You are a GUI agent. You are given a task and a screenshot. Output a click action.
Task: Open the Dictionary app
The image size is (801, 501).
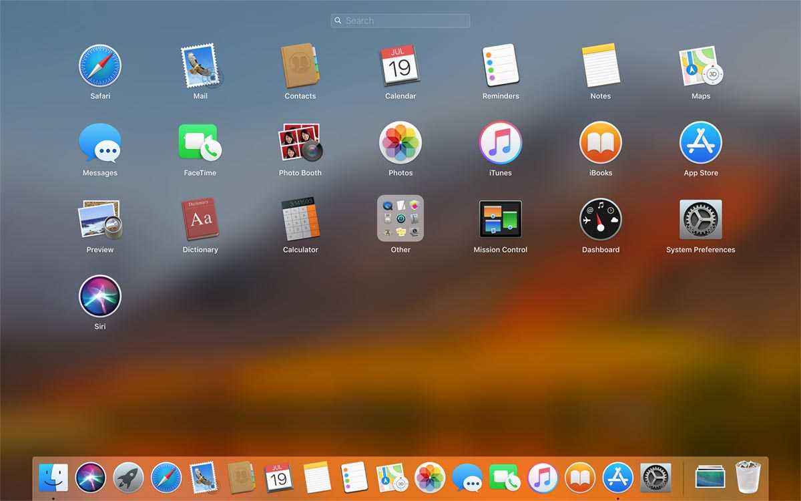tap(200, 219)
